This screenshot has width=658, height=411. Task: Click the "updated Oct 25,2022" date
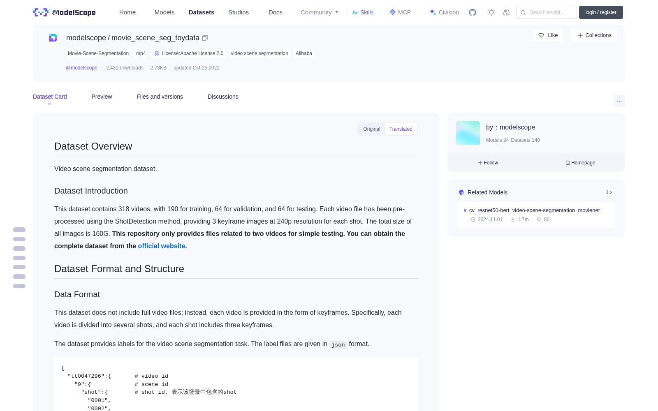click(x=197, y=68)
